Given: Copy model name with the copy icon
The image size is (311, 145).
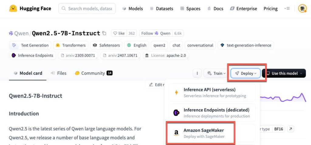Looking at the screenshot, I should [x=104, y=33].
